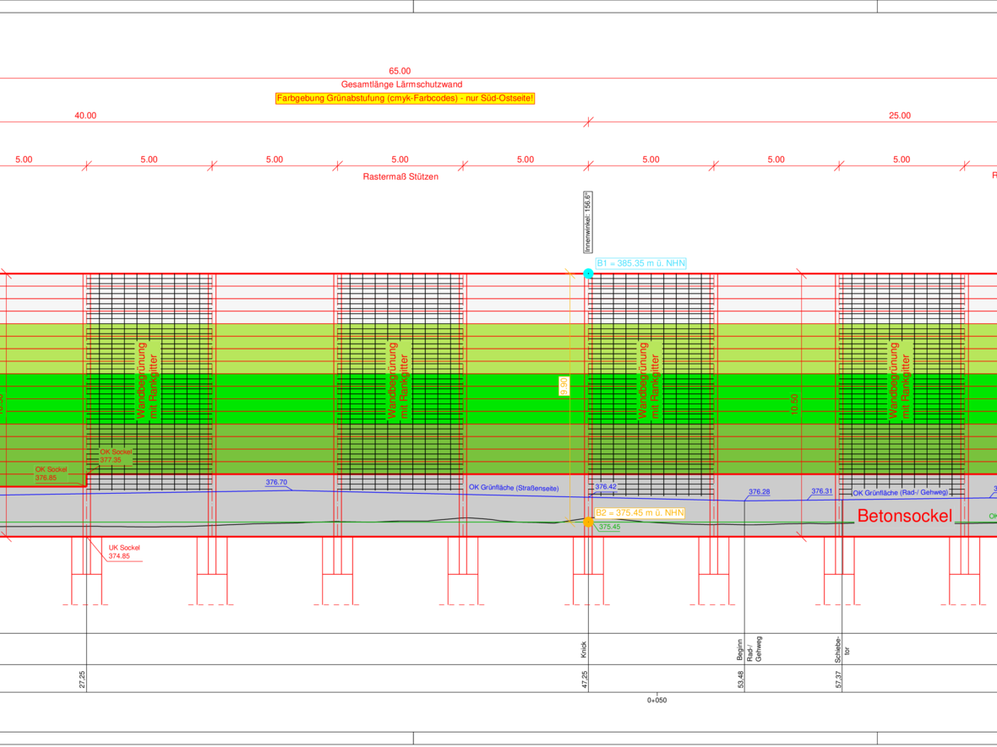Click the orange B2 point marker
This screenshot has width=997, height=747.
click(x=588, y=522)
